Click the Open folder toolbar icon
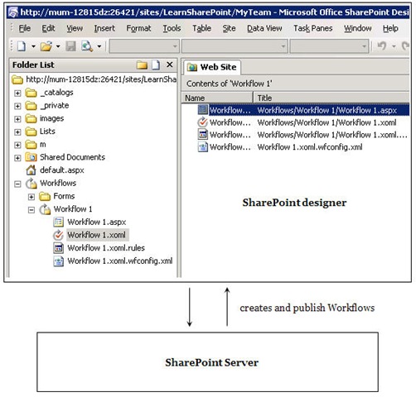Screen dimensions: 416x397 (x=46, y=46)
